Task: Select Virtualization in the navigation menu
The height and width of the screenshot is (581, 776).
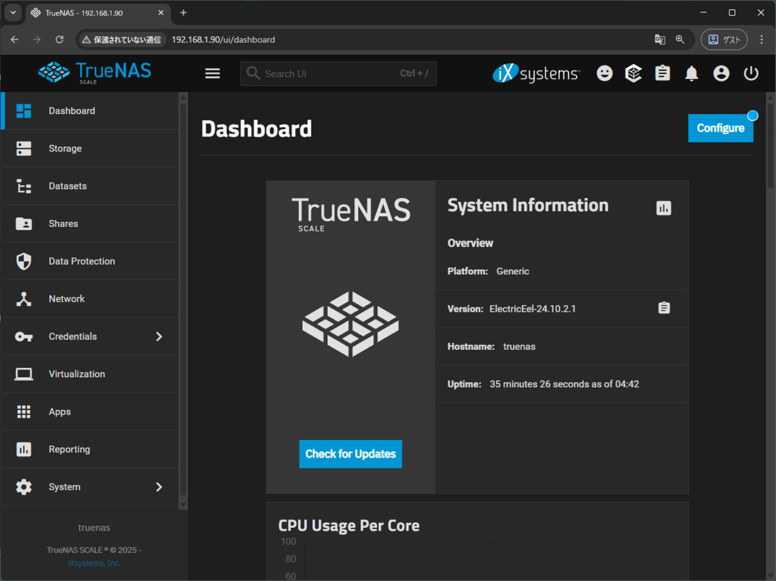Action: pyautogui.click(x=90, y=374)
